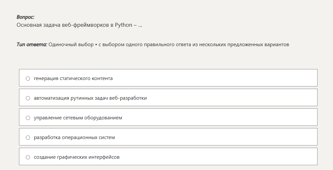Mark the разработка операционных систем radio button

click(28, 137)
